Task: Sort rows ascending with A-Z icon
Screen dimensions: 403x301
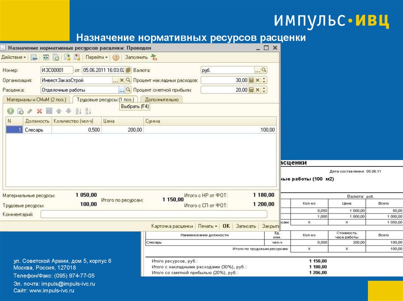Action: [x=78, y=111]
